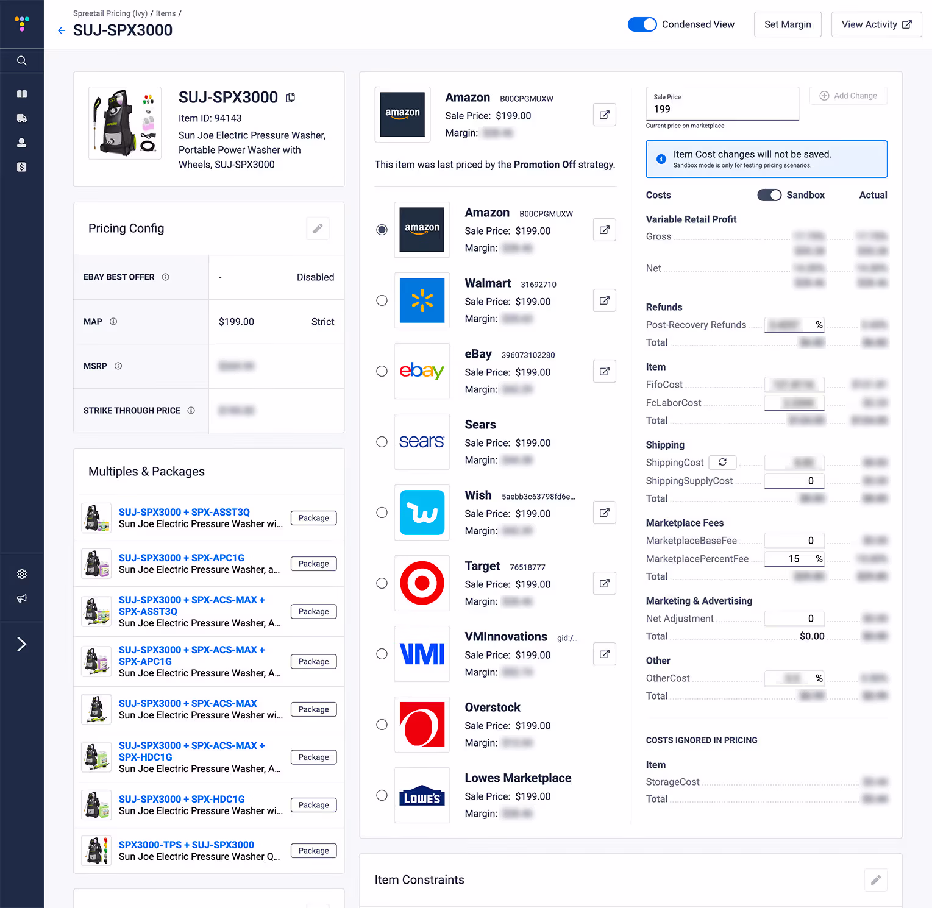
Task: Open SUJ-SPX3000 + SPX-ACS-MAX package link
Action: point(188,703)
